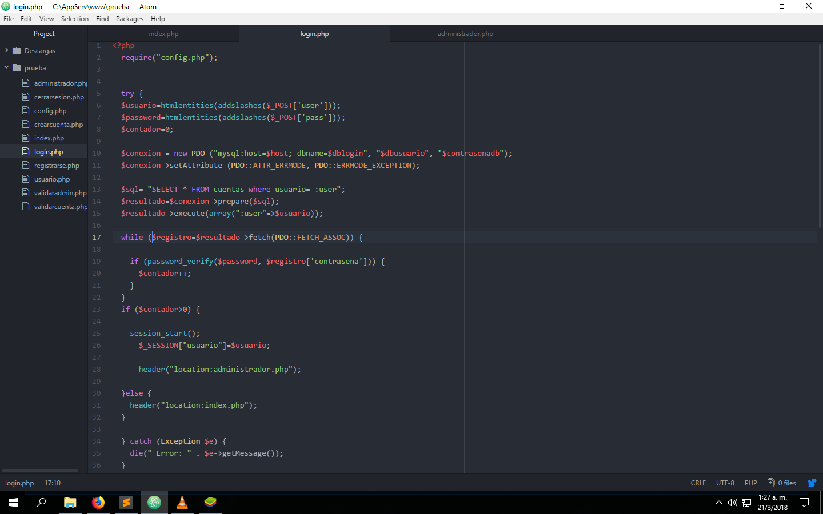Click line number 23 in the gutter
The height and width of the screenshot is (514, 823).
(96, 310)
